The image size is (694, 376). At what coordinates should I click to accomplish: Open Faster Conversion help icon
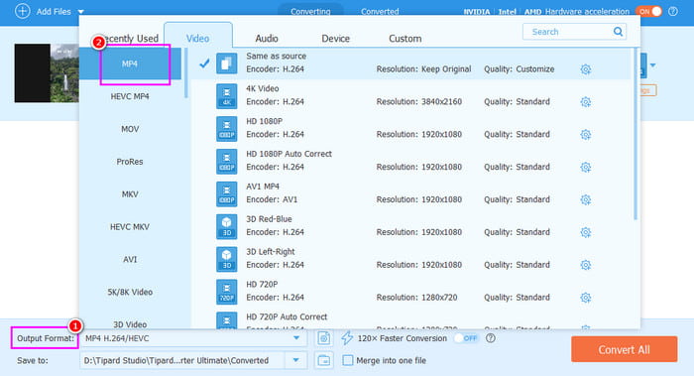pos(491,338)
